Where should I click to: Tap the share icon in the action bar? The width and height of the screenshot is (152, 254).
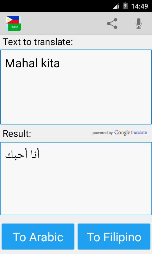[x=112, y=23]
